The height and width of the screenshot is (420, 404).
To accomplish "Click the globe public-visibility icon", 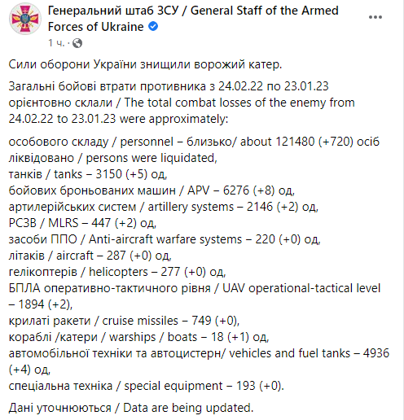I will coord(77,43).
